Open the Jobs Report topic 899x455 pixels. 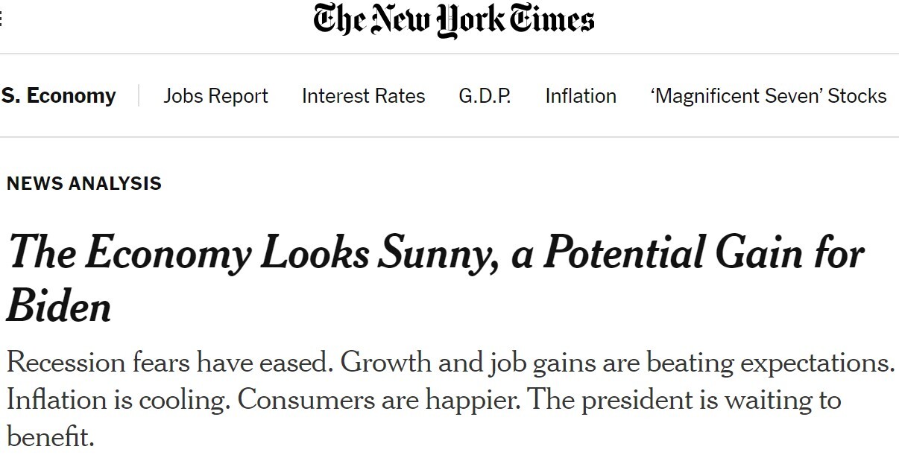point(215,96)
